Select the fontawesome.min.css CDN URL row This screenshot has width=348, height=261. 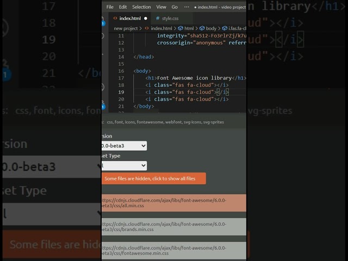174,251
